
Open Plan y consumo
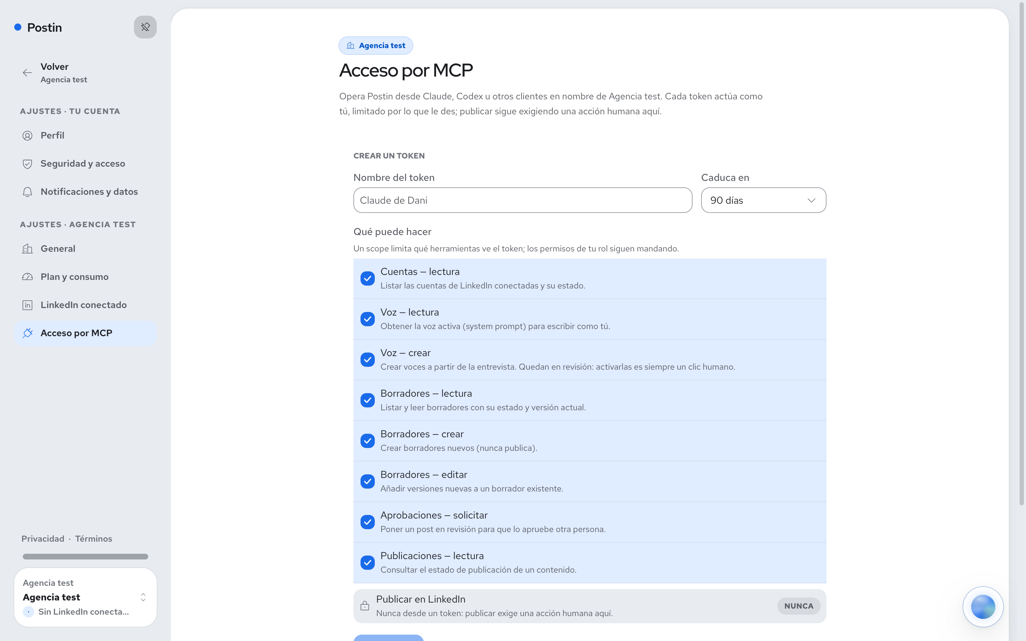85,277
